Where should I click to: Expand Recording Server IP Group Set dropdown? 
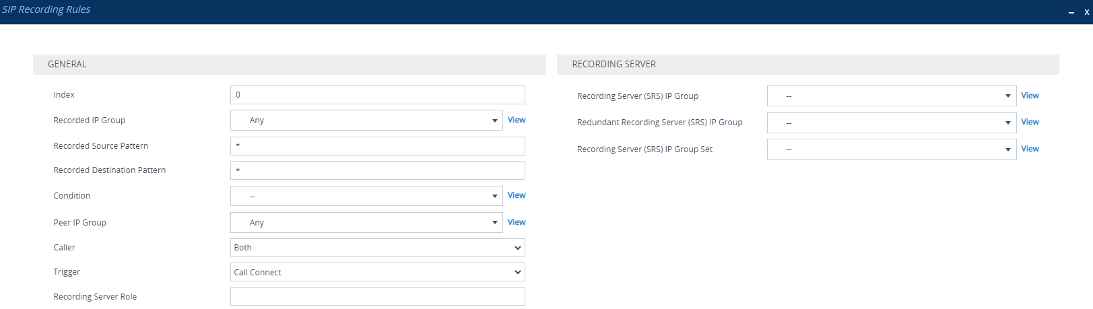coord(891,149)
